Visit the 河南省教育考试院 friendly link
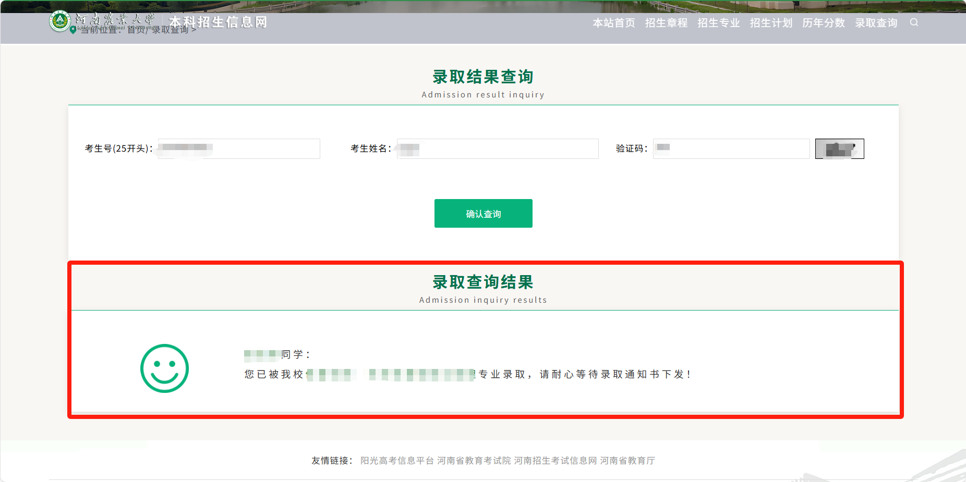 click(x=474, y=461)
